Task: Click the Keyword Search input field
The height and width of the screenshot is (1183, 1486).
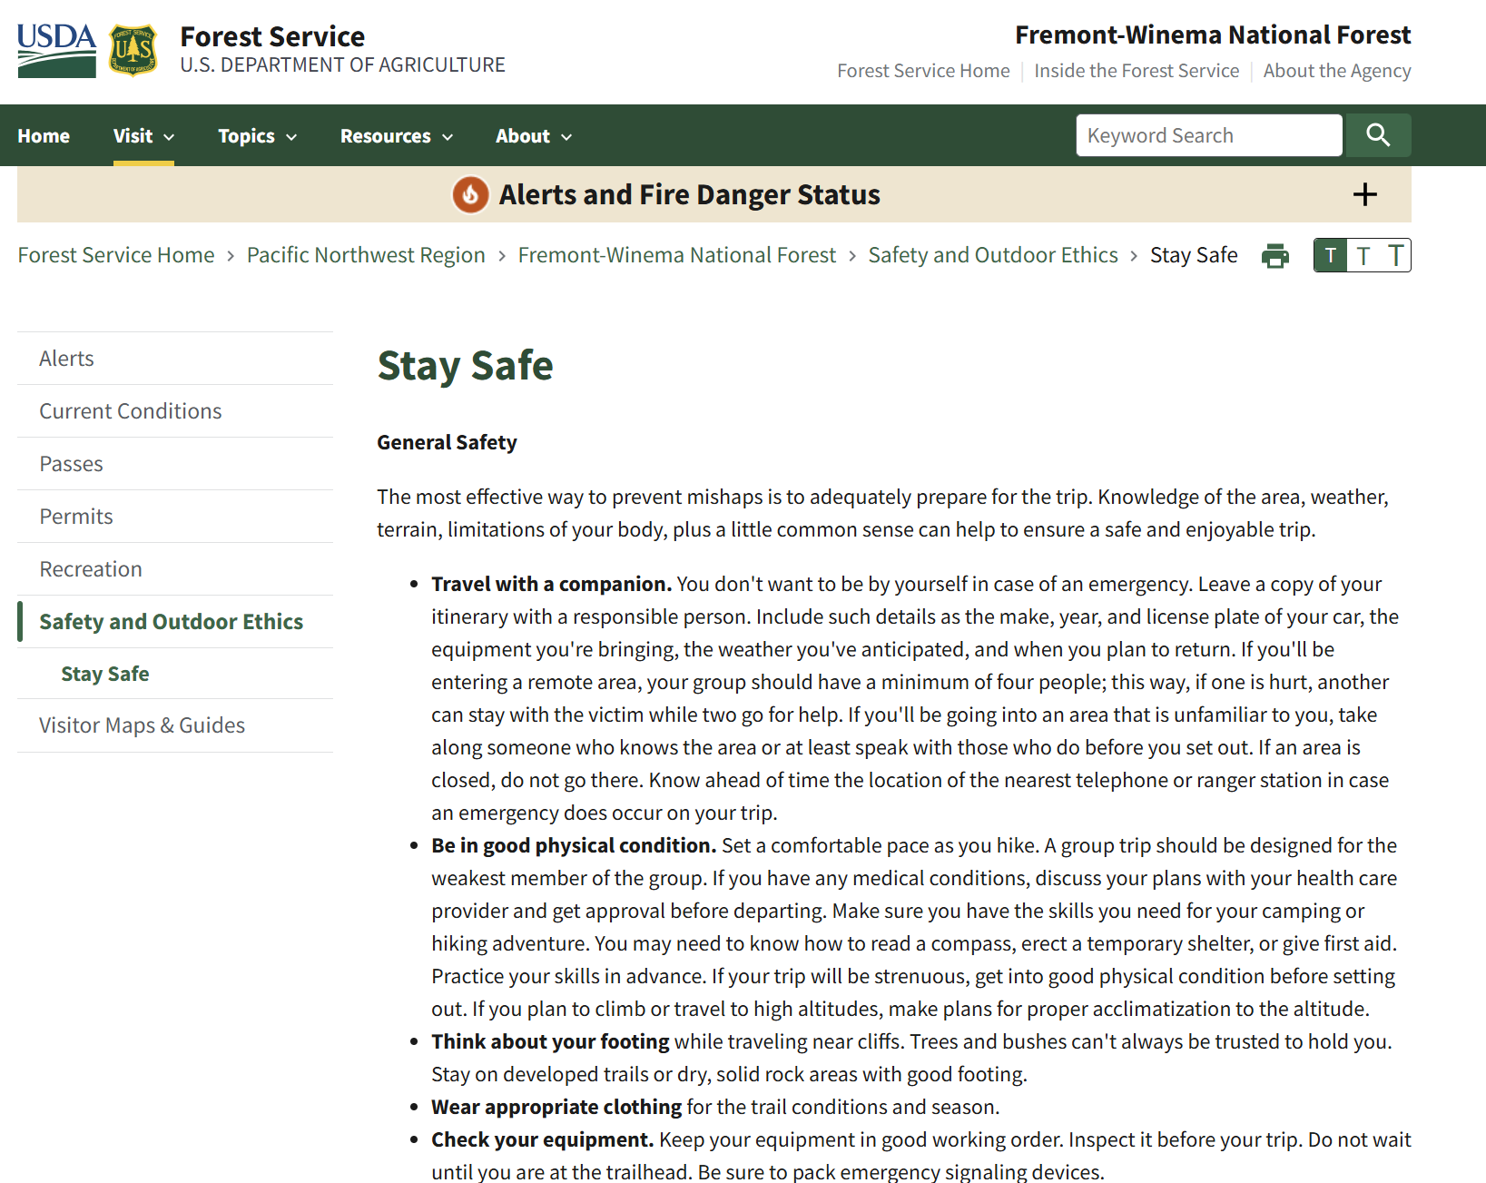Action: tap(1208, 135)
